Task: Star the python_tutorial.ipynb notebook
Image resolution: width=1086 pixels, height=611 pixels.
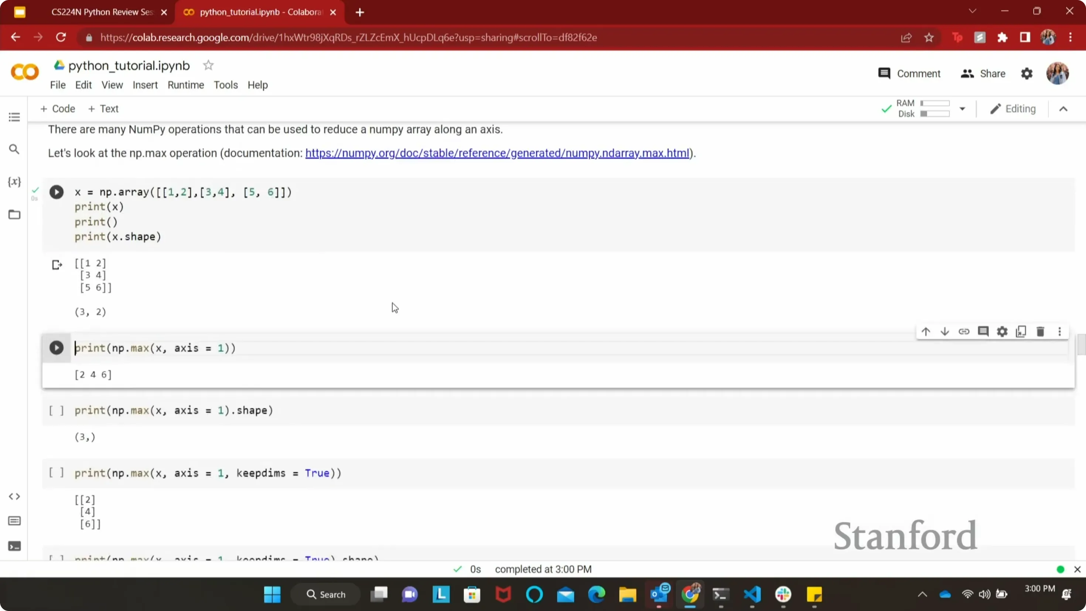Action: click(x=208, y=65)
